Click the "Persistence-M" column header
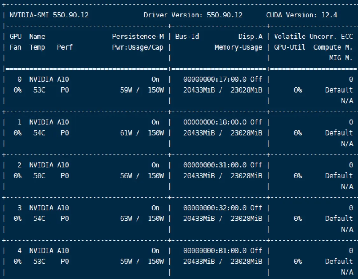 (138, 37)
